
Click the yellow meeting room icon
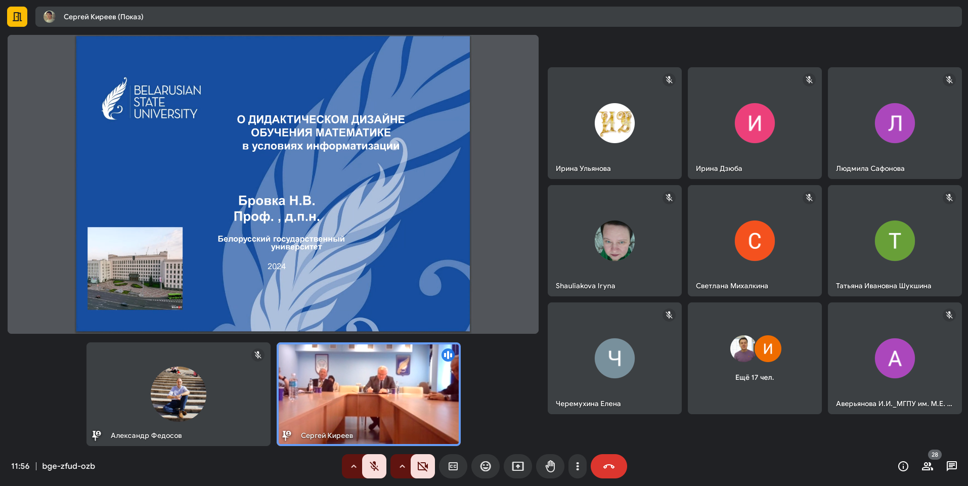point(17,17)
